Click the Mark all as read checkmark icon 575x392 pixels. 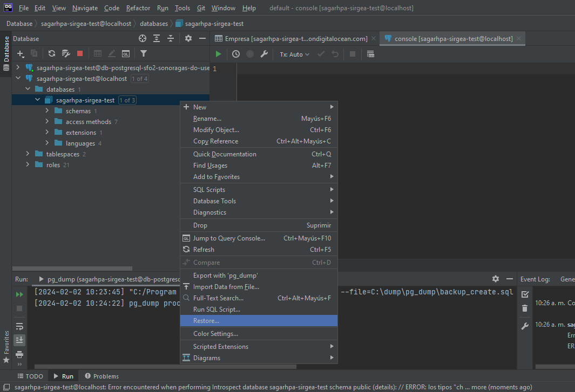coord(525,294)
